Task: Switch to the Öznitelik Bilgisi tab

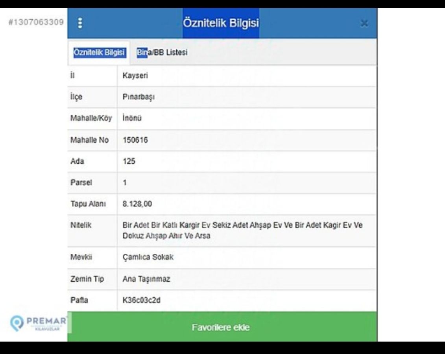Action: click(x=100, y=52)
